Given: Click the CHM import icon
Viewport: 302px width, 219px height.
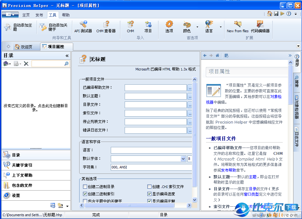Looking at the screenshot, I should pos(130,25).
